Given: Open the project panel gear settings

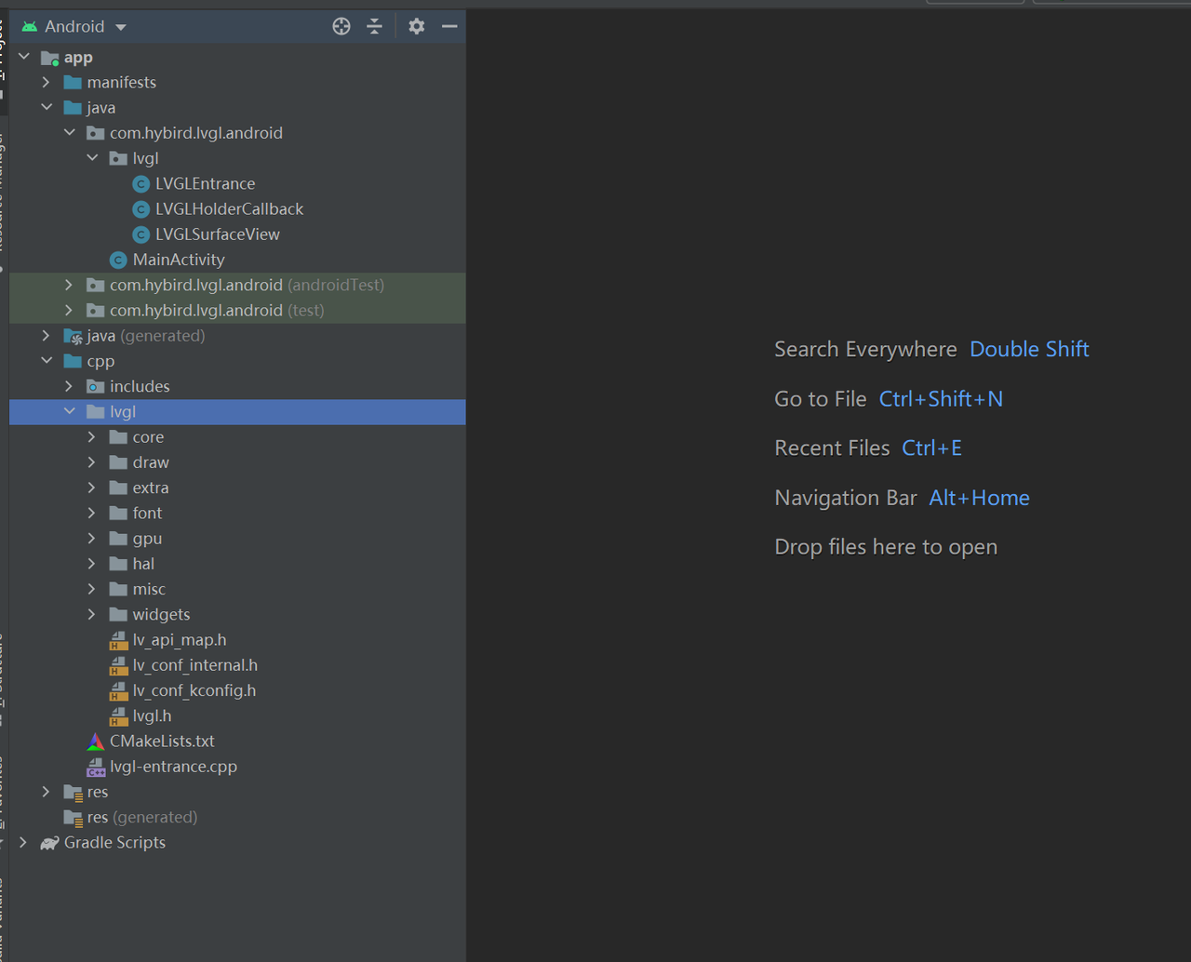Looking at the screenshot, I should [417, 27].
